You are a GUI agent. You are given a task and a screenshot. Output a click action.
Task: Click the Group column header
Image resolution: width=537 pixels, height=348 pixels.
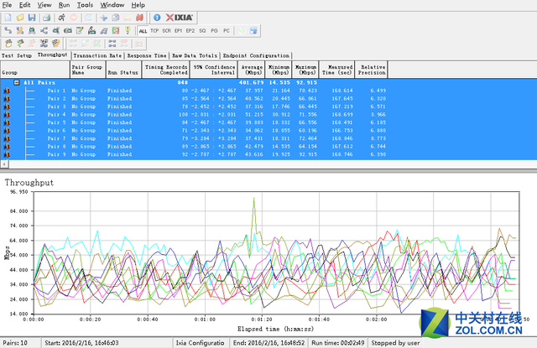click(35, 70)
